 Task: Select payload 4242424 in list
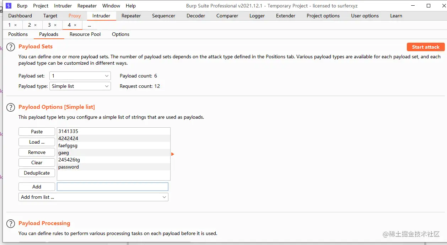tap(114, 138)
